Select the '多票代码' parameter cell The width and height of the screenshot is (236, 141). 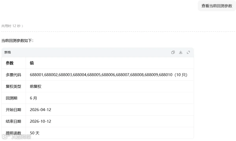point(13,75)
